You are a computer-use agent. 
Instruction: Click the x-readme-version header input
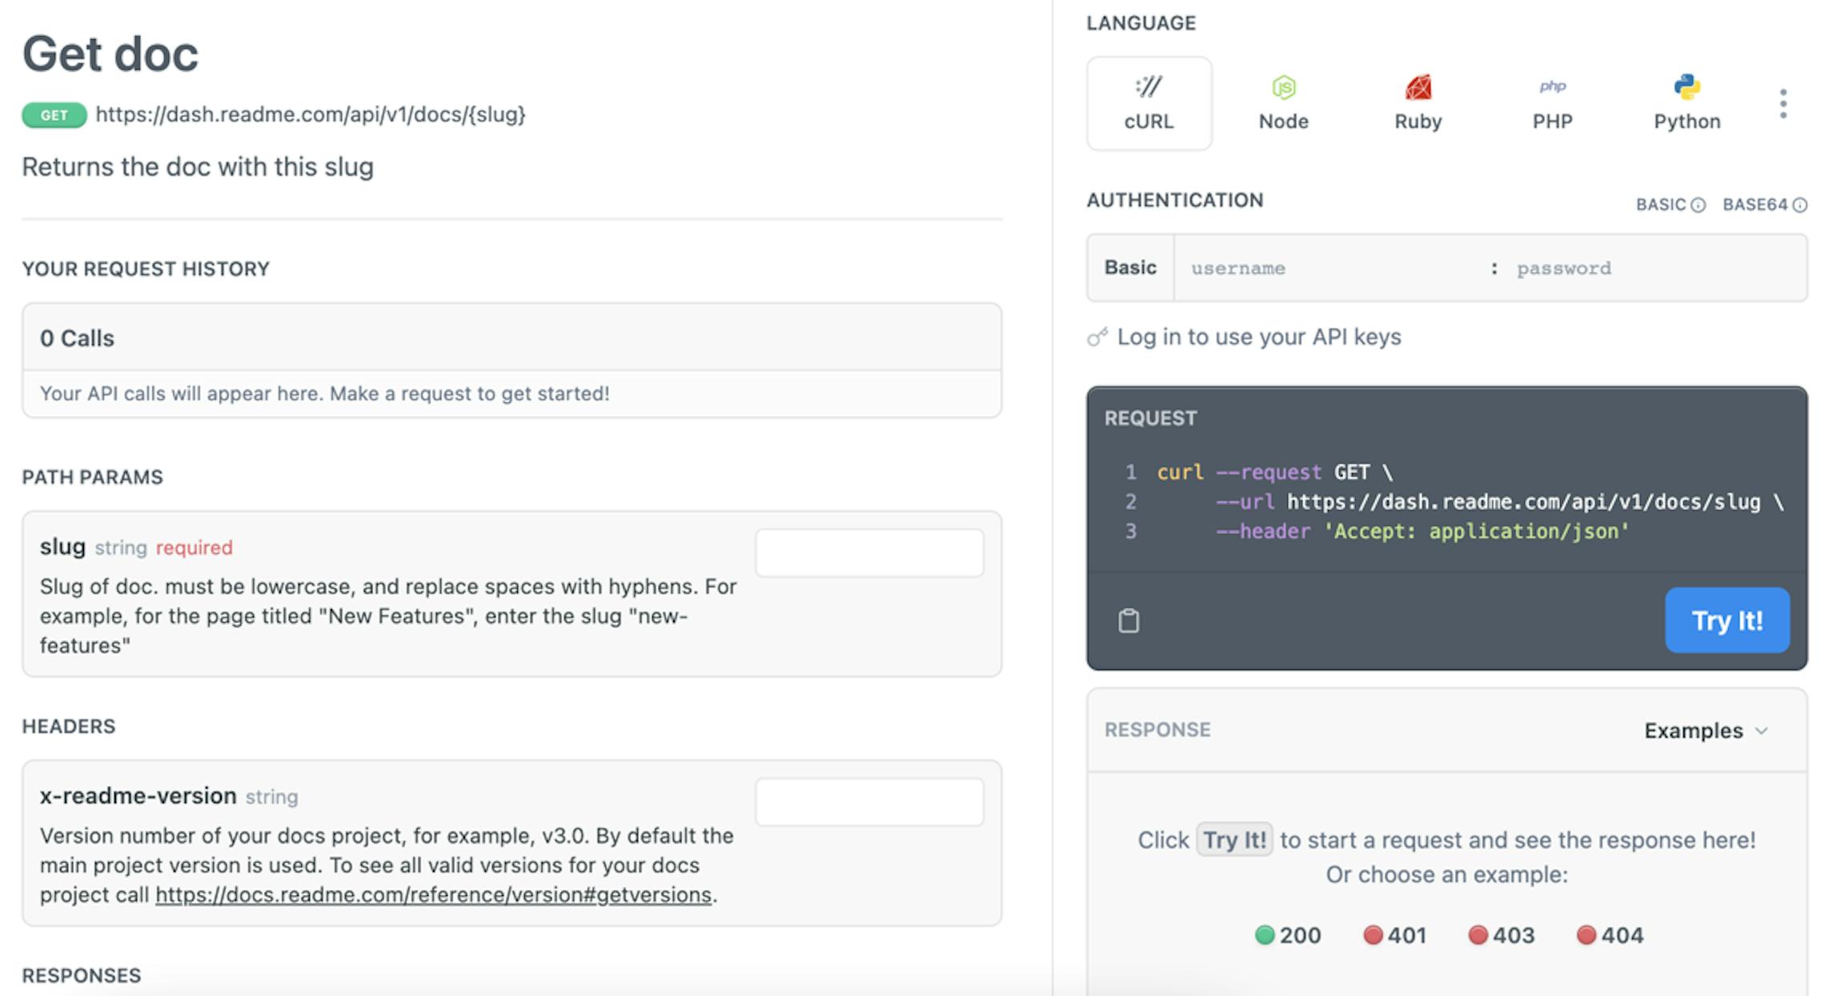click(869, 801)
